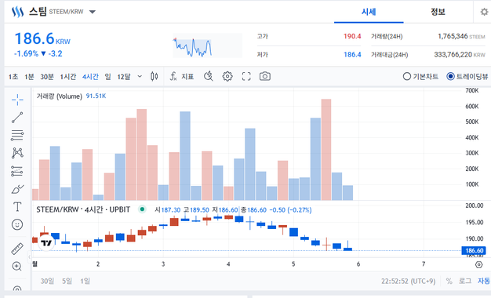Select the text annotation tool
Viewport: 491px width, 298px height.
tap(17, 207)
